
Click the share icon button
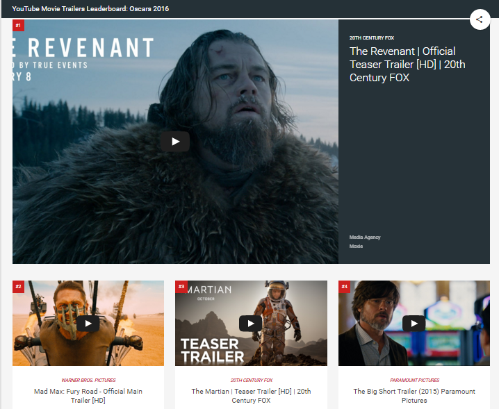pyautogui.click(x=480, y=19)
